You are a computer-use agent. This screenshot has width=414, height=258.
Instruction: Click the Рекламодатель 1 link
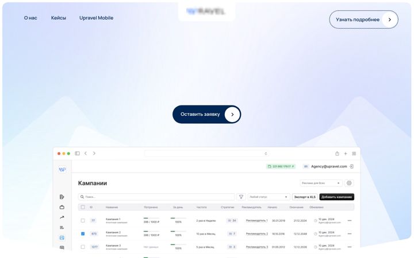[256, 220]
